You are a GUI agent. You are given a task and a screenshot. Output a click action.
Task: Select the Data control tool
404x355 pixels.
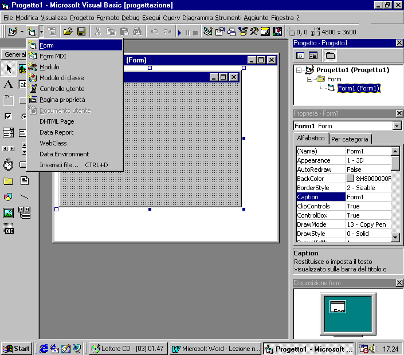pyautogui.click(x=25, y=213)
